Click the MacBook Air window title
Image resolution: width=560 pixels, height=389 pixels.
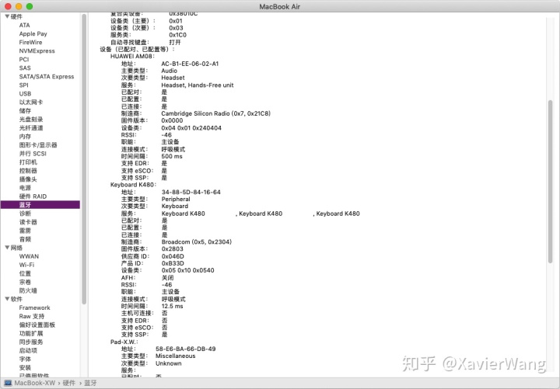[280, 6]
